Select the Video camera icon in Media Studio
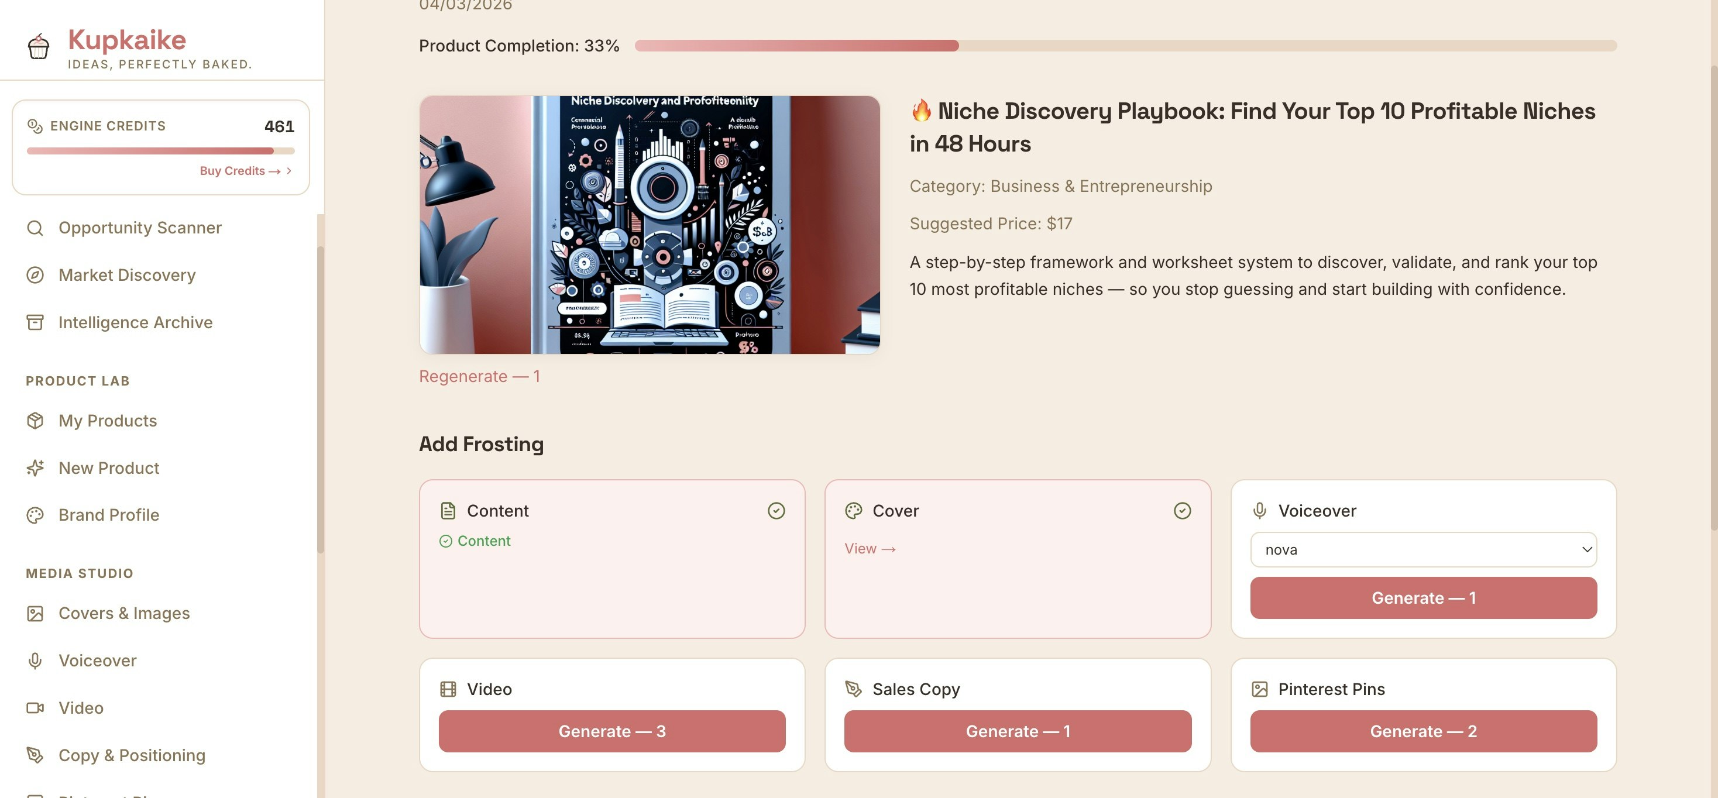The height and width of the screenshot is (798, 1718). 35,707
